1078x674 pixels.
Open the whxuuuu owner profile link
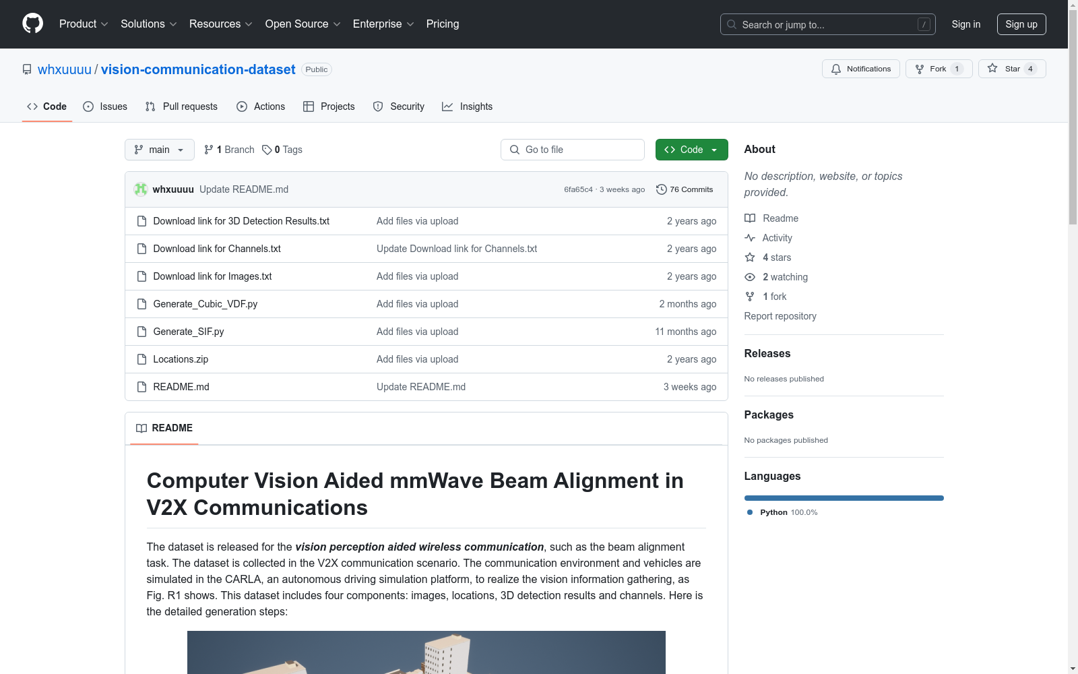[x=65, y=69]
